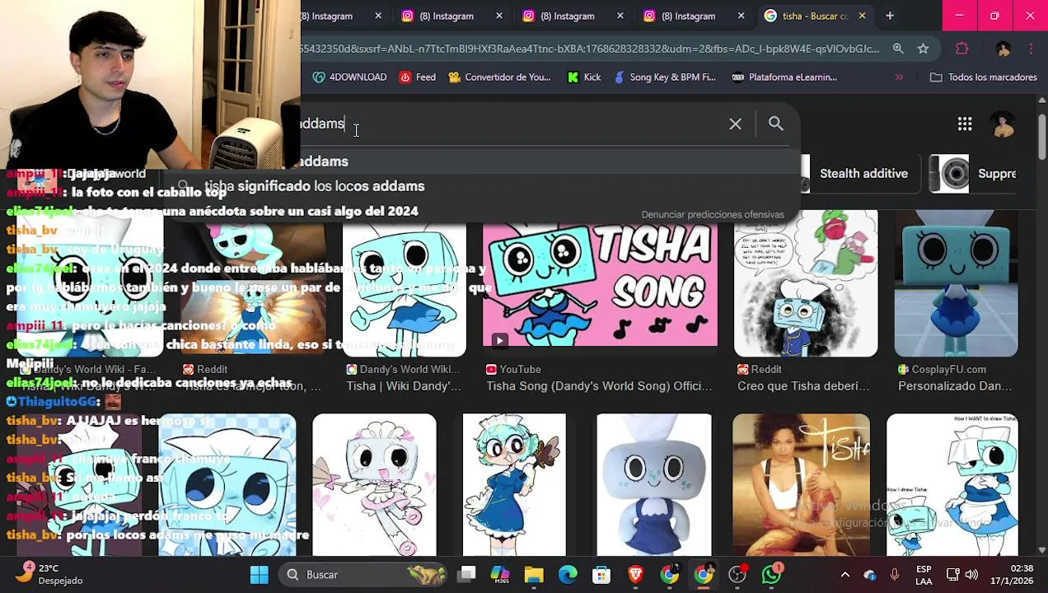
Task: Open How I WANT to draw Tisha thumbnail
Action: click(x=952, y=485)
